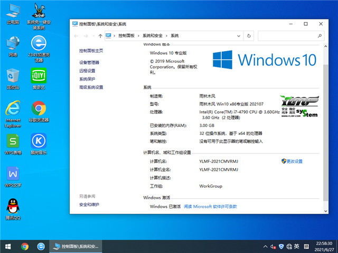Refresh the System page

(x=249, y=36)
